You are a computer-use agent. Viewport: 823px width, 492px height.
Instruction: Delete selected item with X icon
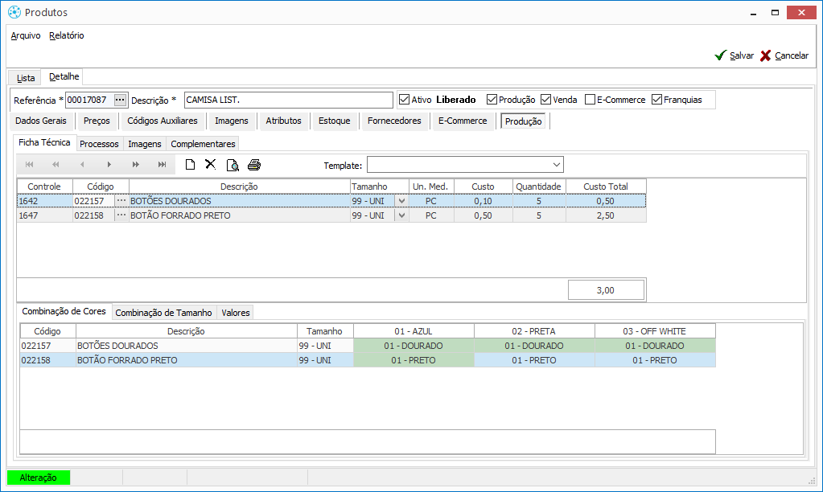(211, 164)
